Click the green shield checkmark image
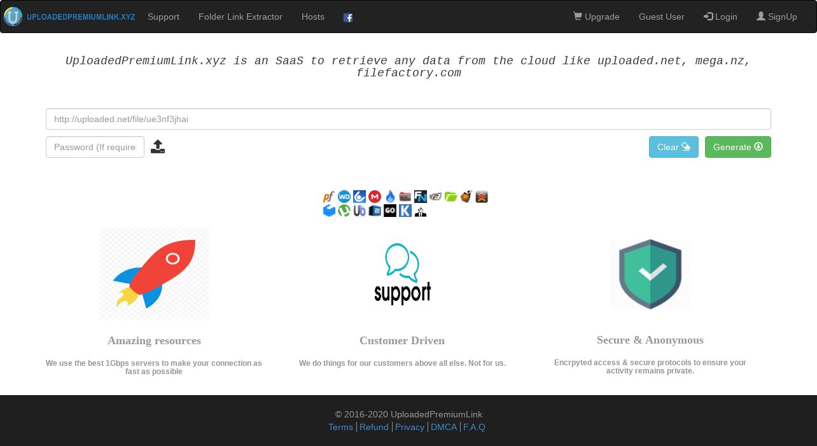The width and height of the screenshot is (817, 446). pos(650,274)
